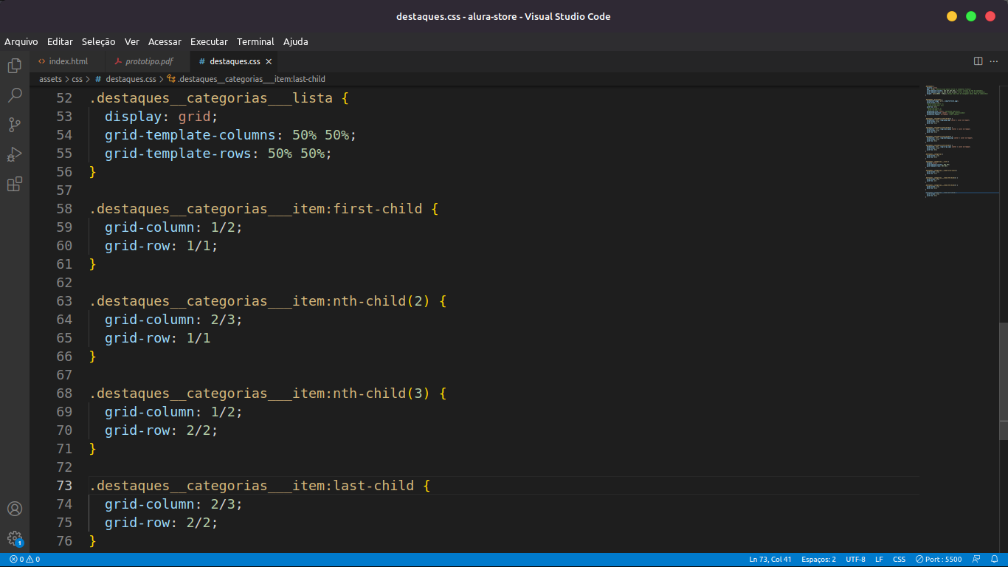Click the item:last-child selector line

click(260, 486)
